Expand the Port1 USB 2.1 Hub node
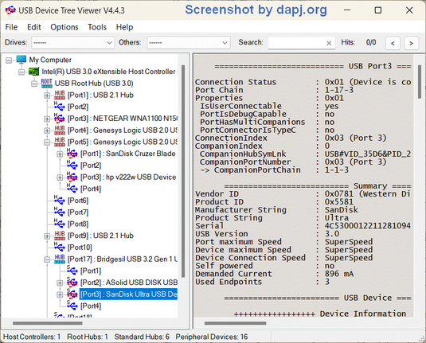The image size is (426, 343). point(47,95)
